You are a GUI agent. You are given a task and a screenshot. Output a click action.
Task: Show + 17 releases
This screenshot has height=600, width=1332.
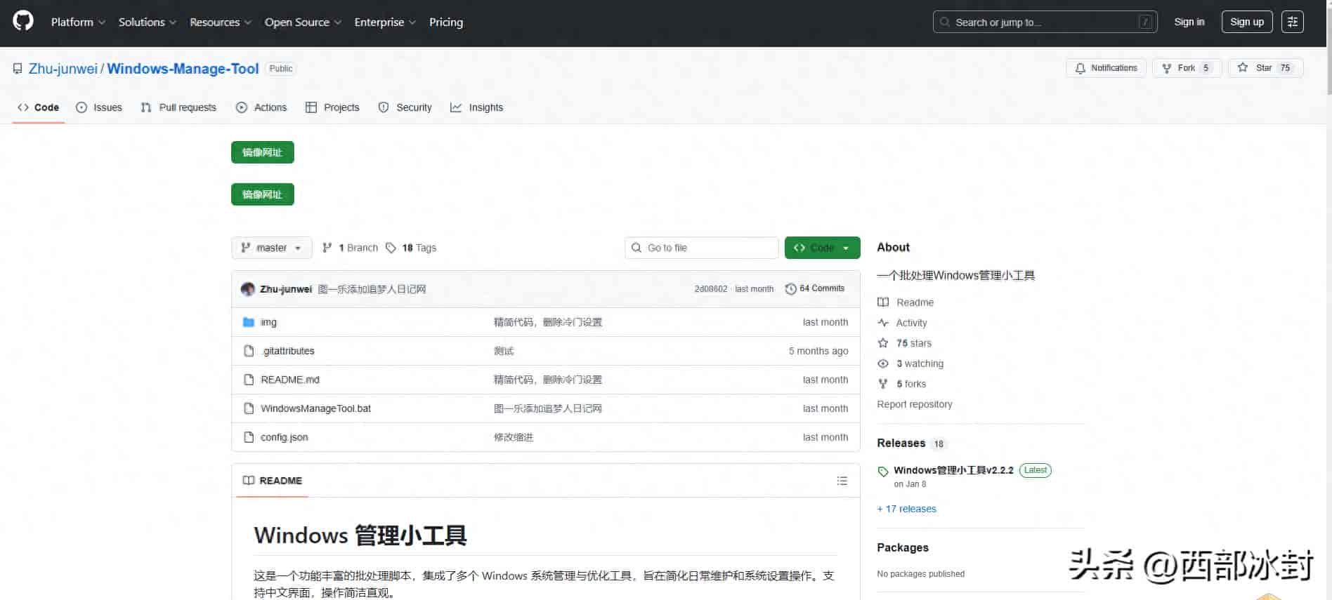pos(906,509)
